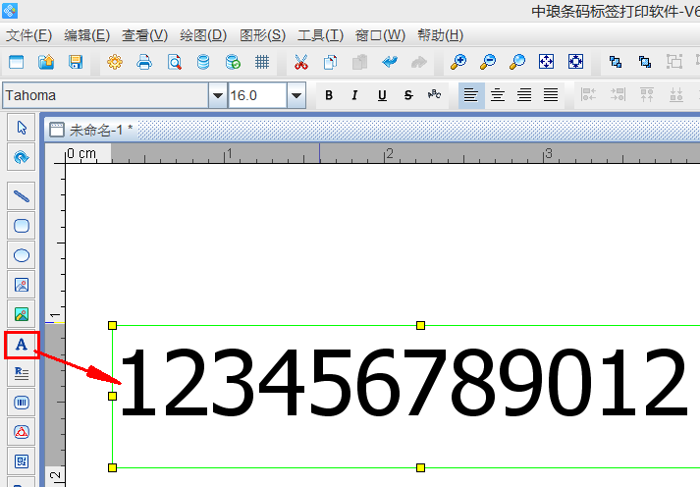Toggle bold text formatting
Image resolution: width=700 pixels, height=487 pixels.
pos(329,95)
